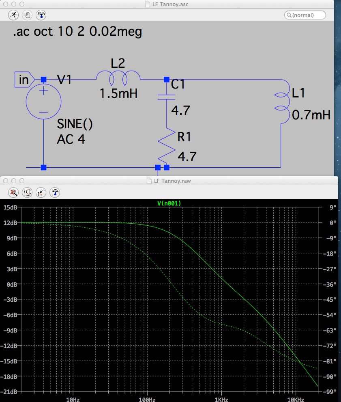Click the ground junction below V1
Viewport: 341px width, 402px height.
[x=43, y=168]
